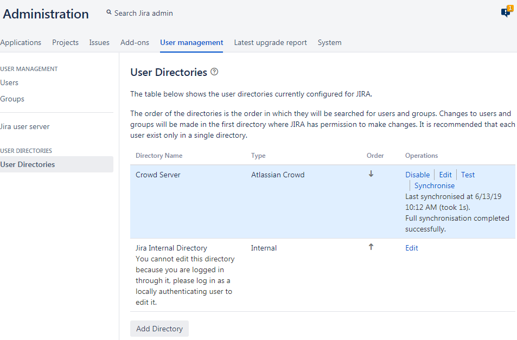517x340 pixels.
Task: Click the search magnifier icon
Action: tap(109, 13)
